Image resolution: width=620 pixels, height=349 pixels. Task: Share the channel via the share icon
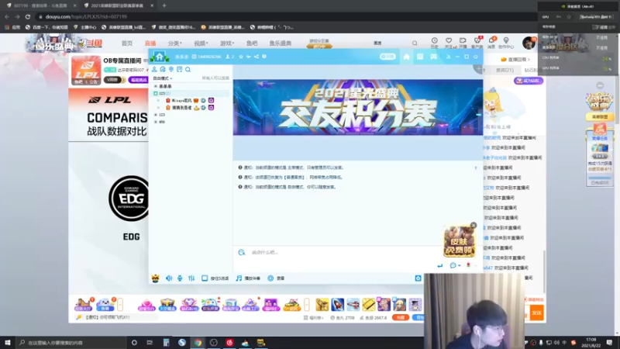[257, 57]
